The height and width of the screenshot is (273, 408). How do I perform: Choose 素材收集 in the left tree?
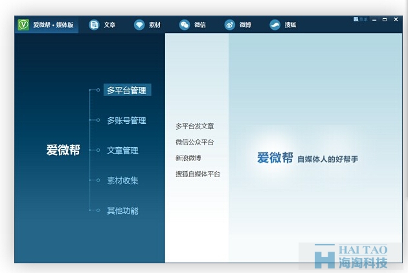pyautogui.click(x=122, y=180)
